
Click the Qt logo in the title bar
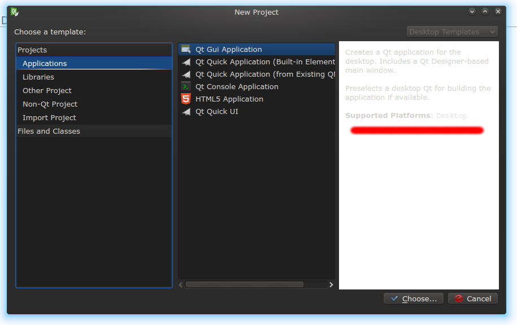point(15,12)
